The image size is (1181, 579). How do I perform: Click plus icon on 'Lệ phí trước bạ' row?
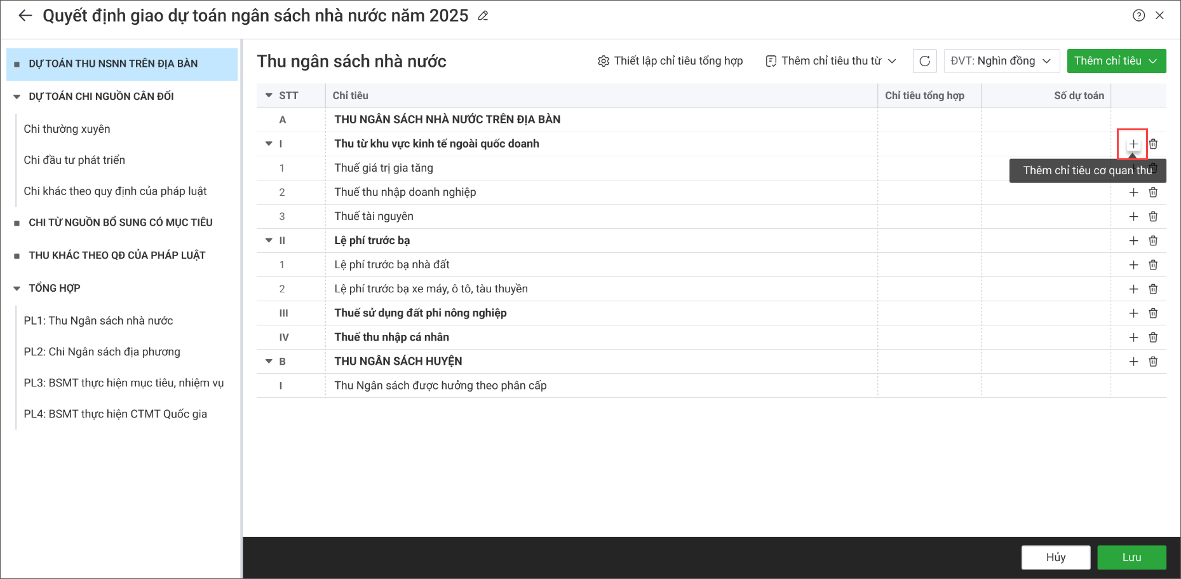tap(1133, 241)
